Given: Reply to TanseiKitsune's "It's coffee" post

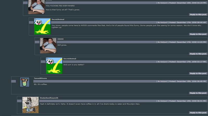Looking at the screenshot, I should (x=198, y=93).
